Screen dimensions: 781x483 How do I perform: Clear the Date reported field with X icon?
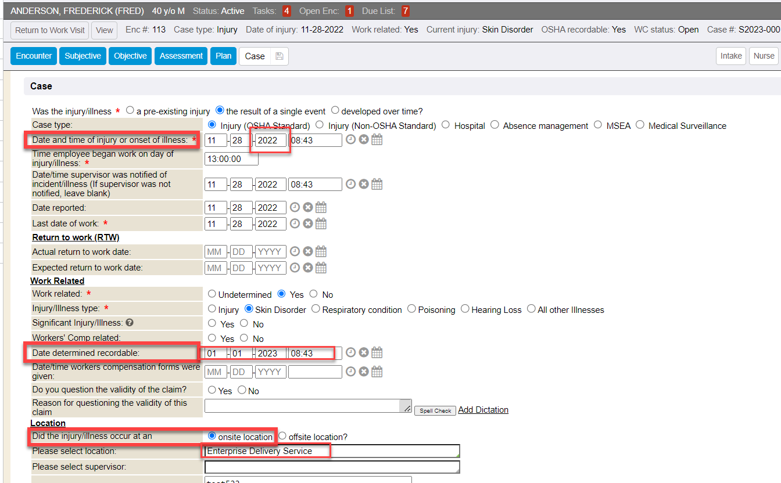tap(308, 208)
